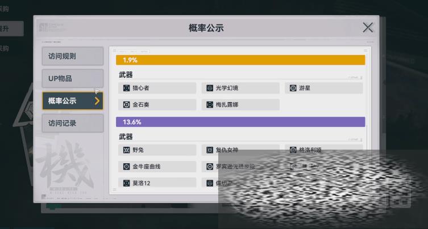This screenshot has width=428, height=229.
Task: Select the 金牛座曲线 weapon entry
Action: 157,167
